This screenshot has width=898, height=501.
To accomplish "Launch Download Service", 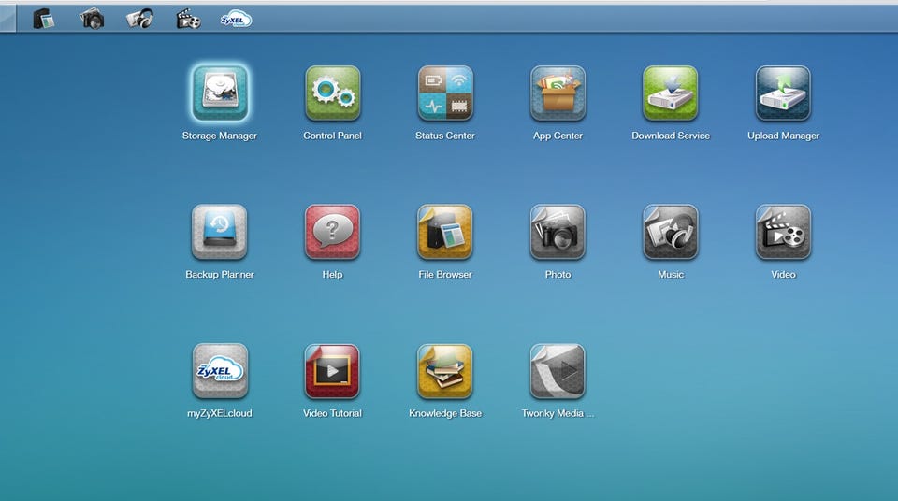I will point(671,93).
